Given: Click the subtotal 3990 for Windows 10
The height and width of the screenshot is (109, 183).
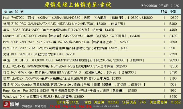Looking at the screenshot, I should pyautogui.click(x=173, y=97).
